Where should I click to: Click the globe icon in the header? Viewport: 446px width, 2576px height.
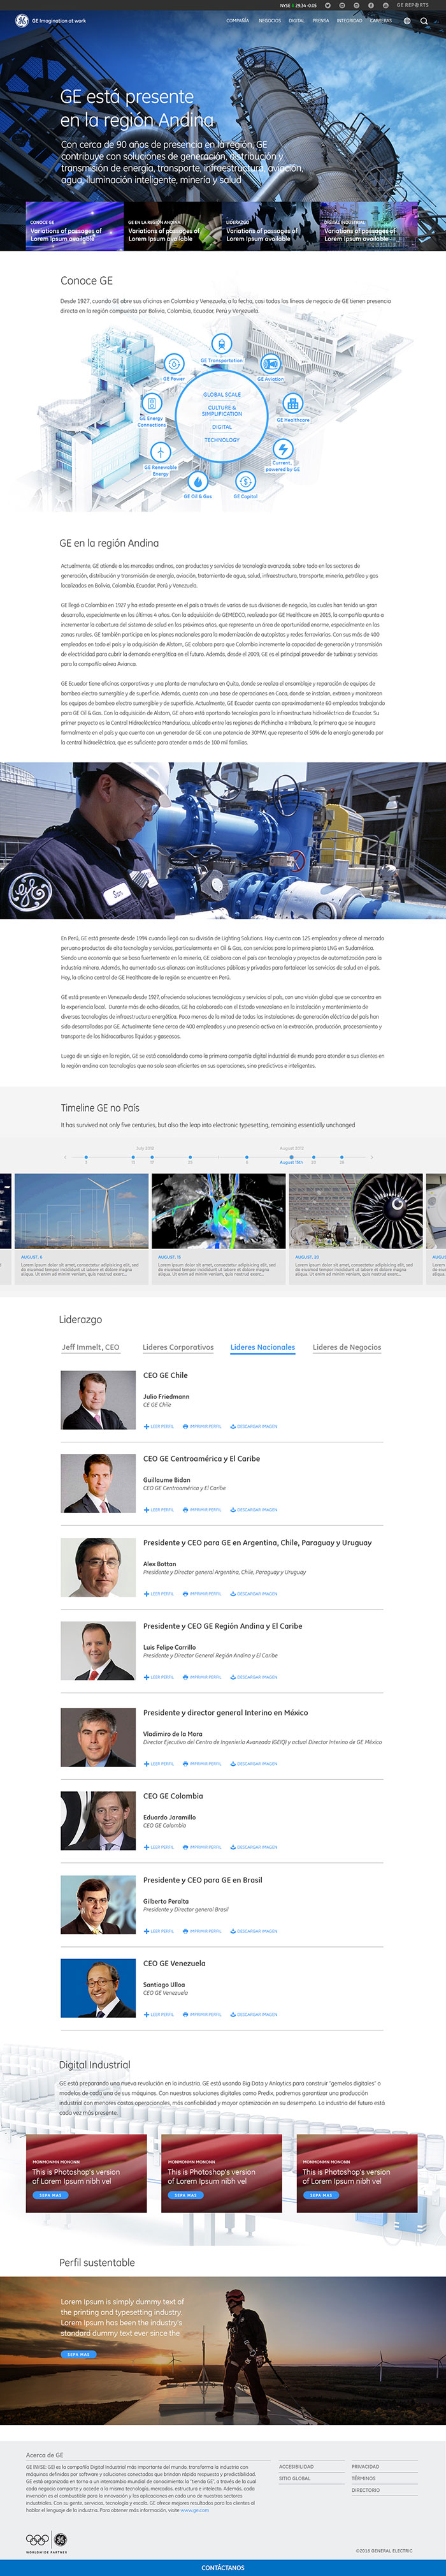tap(407, 21)
